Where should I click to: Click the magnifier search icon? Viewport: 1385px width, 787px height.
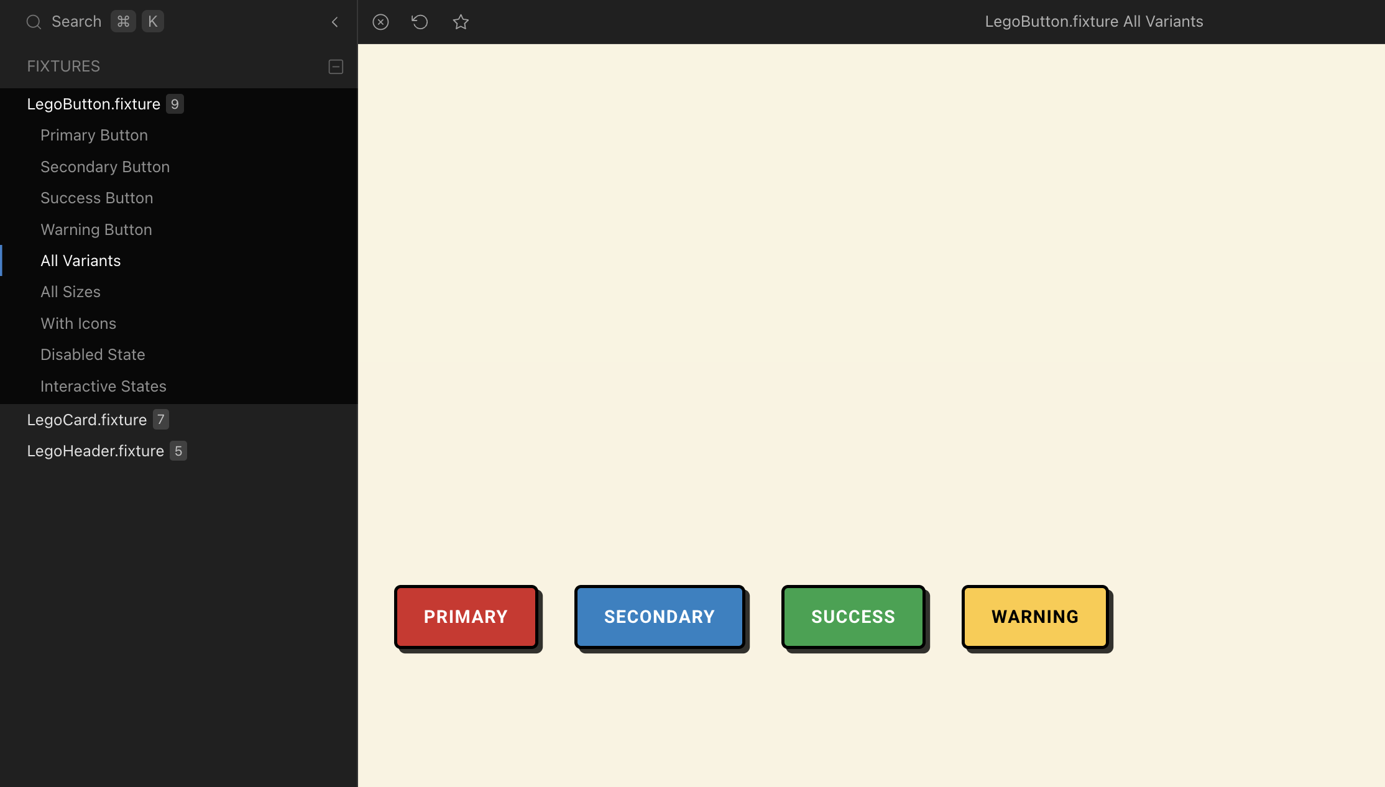point(34,22)
